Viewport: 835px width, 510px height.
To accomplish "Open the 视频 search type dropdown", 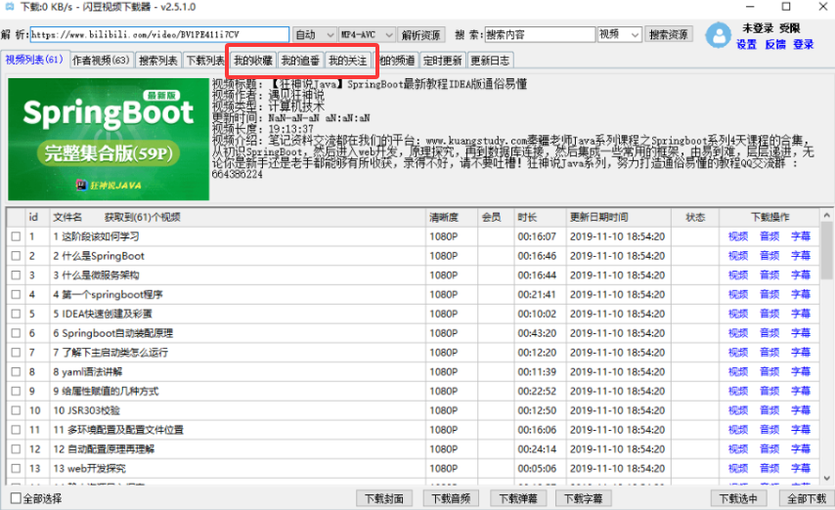I will (620, 34).
